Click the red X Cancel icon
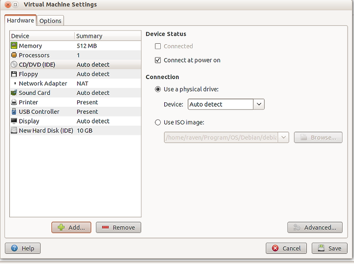The image size is (354, 264). [x=275, y=248]
